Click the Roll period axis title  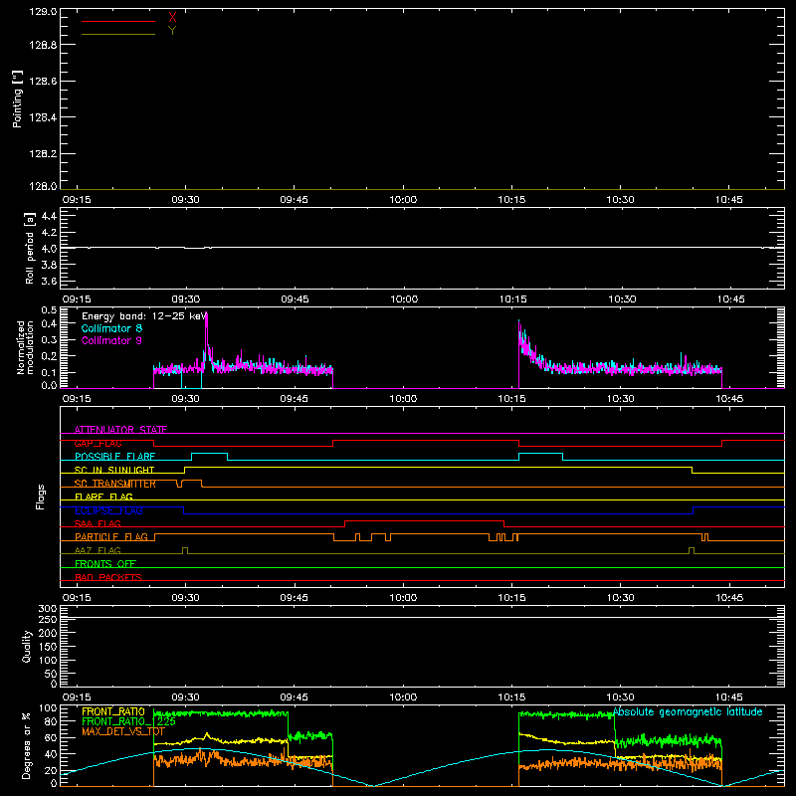(x=30, y=248)
